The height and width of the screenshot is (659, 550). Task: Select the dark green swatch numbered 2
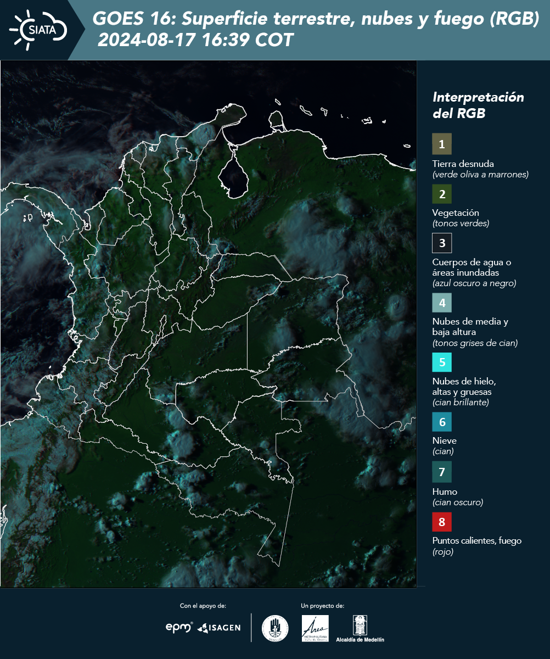pos(442,193)
